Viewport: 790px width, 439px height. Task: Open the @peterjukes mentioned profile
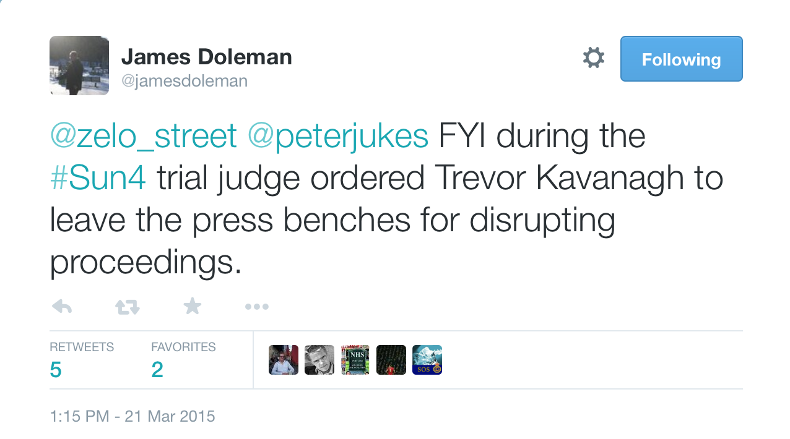click(337, 137)
